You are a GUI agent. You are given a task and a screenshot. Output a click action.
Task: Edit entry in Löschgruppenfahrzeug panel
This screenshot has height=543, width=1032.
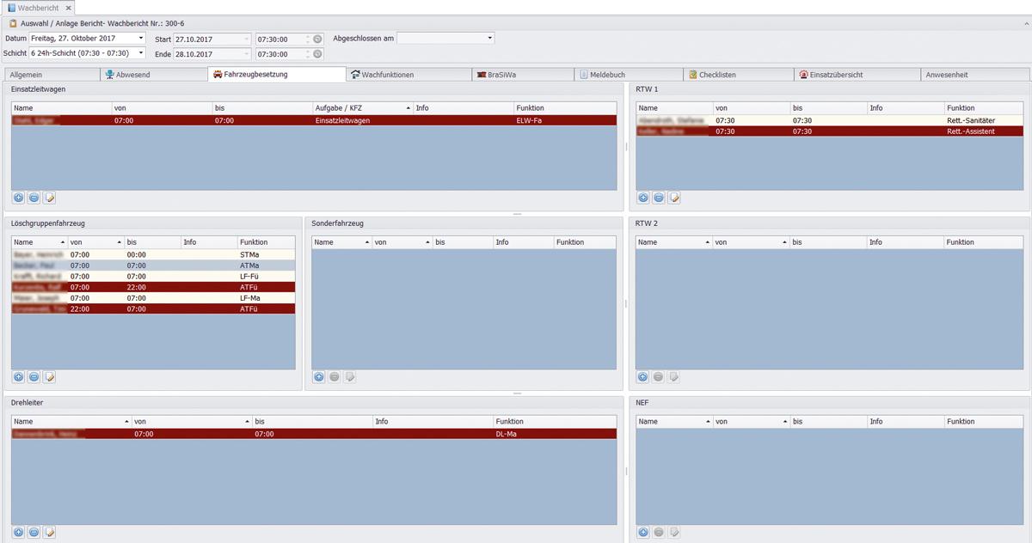point(50,376)
